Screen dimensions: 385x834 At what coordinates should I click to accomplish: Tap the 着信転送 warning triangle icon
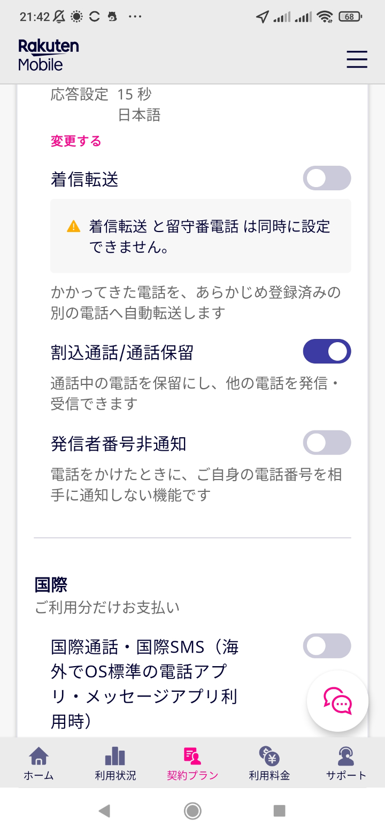(73, 227)
